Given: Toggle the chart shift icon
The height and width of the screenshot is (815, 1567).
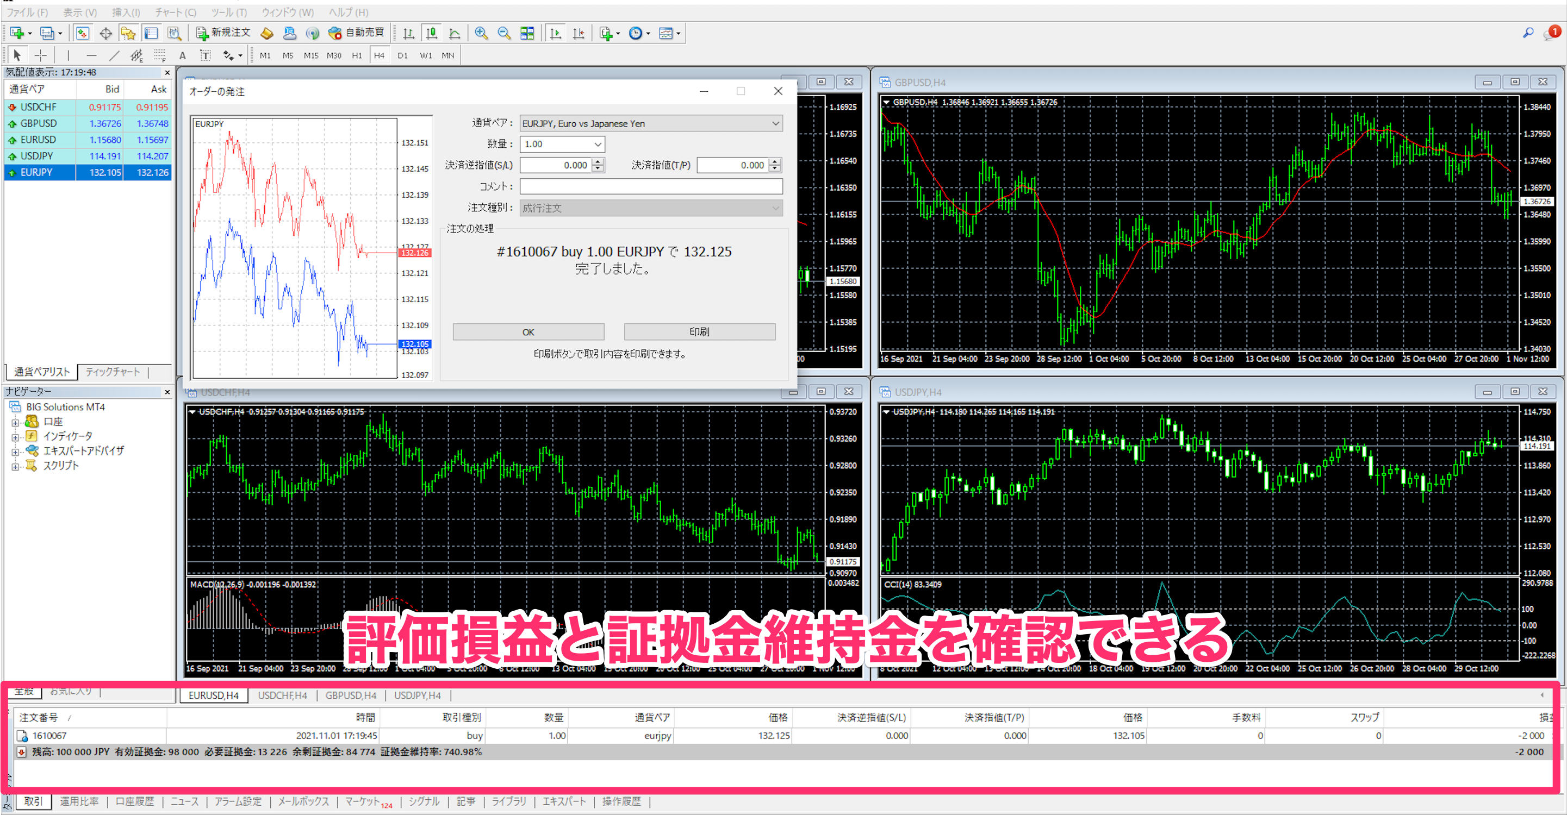Looking at the screenshot, I should pos(579,33).
